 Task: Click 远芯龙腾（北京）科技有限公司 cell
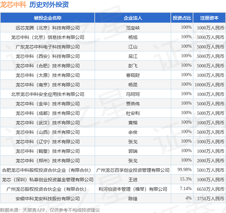[x=48, y=28]
